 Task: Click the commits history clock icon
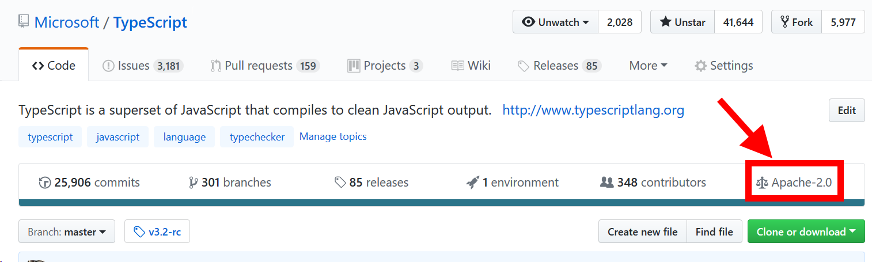pyautogui.click(x=44, y=183)
